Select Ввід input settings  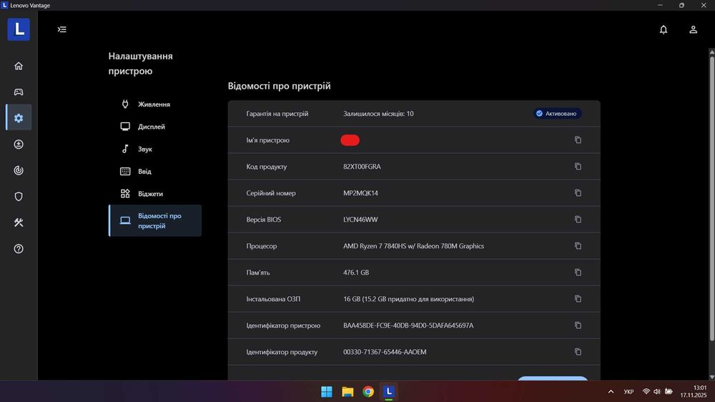point(155,172)
